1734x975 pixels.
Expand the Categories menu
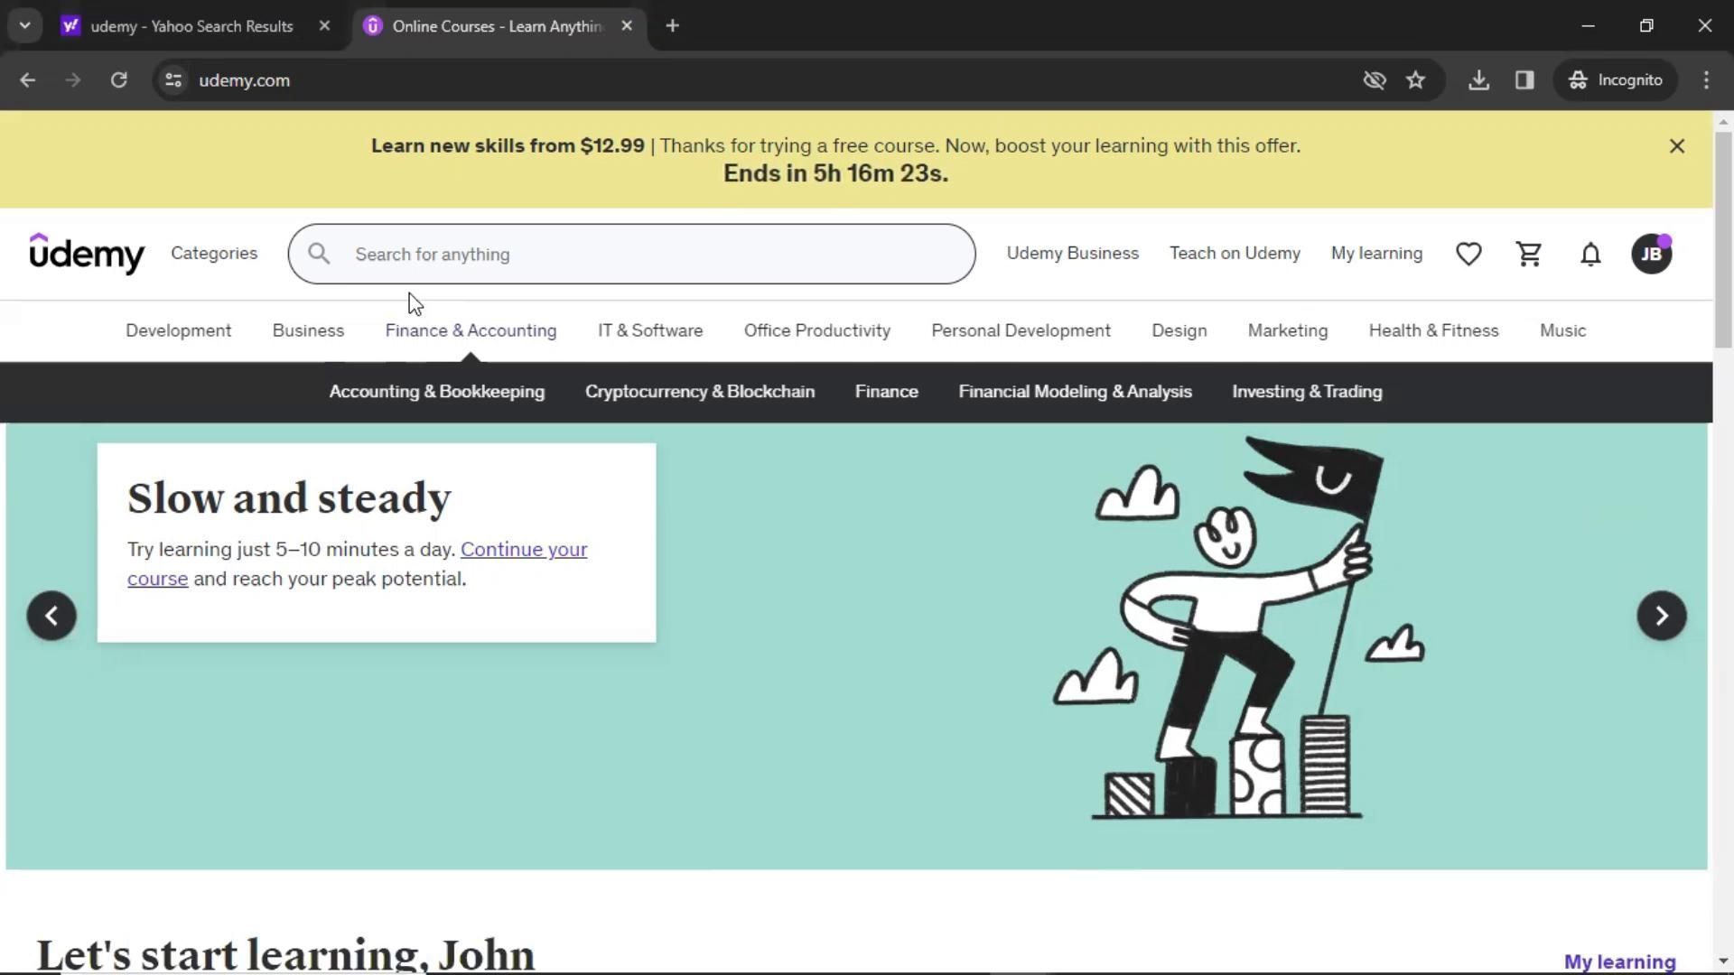[x=214, y=254]
